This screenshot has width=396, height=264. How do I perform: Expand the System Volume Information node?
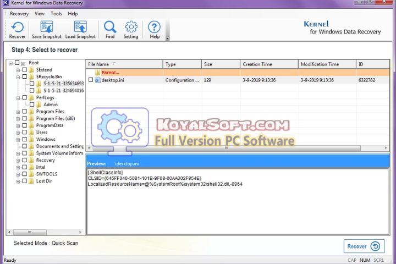(x=18, y=153)
